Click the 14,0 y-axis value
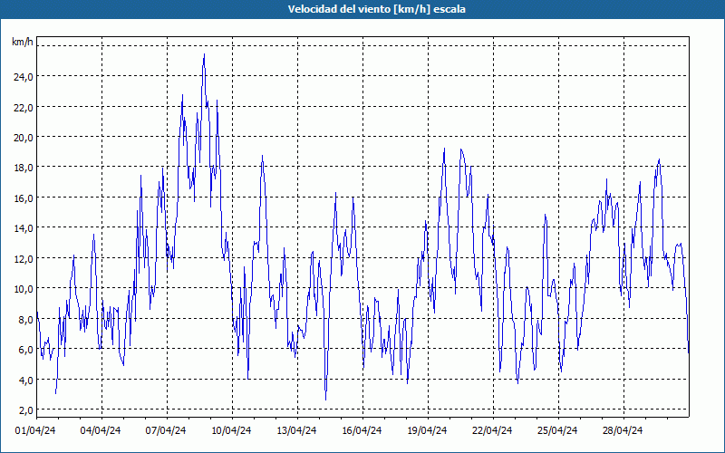The height and width of the screenshot is (453, 725). [x=24, y=228]
